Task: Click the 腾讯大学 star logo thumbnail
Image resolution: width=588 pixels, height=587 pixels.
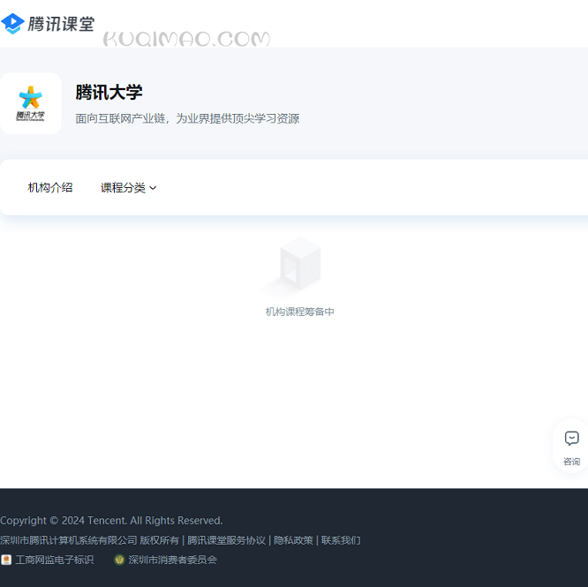Action: (x=30, y=103)
